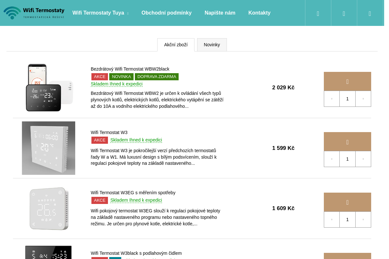Open Bezdrátový Wifi Termostat WBW2black product link
The height and width of the screenshot is (259, 389).
(130, 69)
